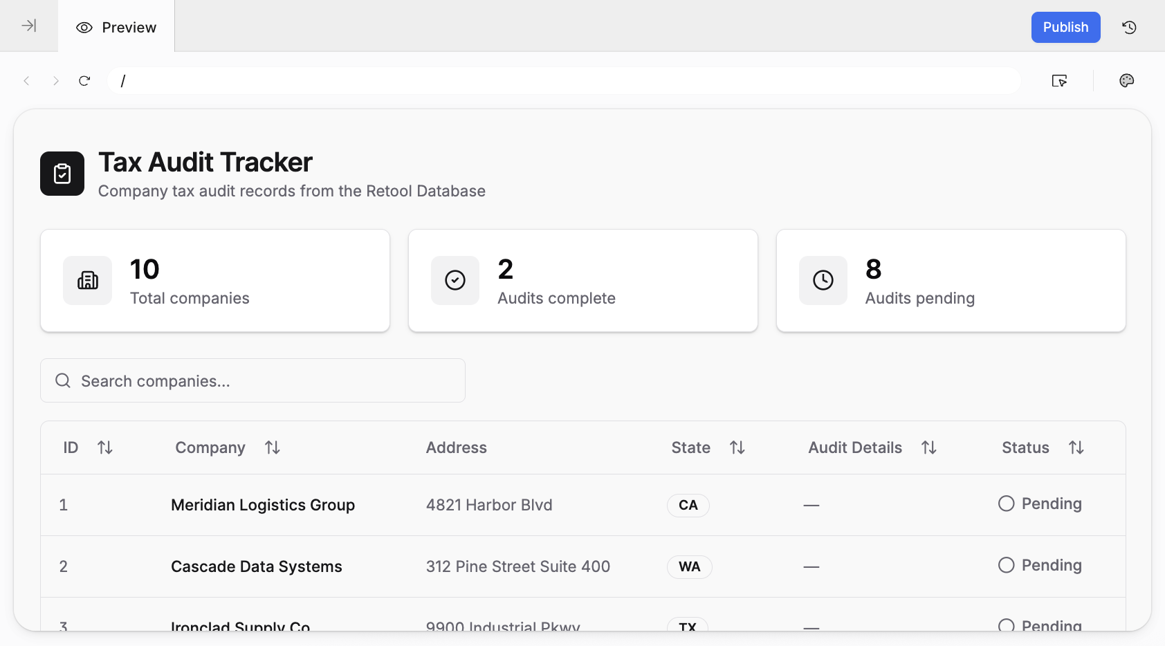1165x646 pixels.
Task: Focus the Search companies field
Action: tap(253, 380)
